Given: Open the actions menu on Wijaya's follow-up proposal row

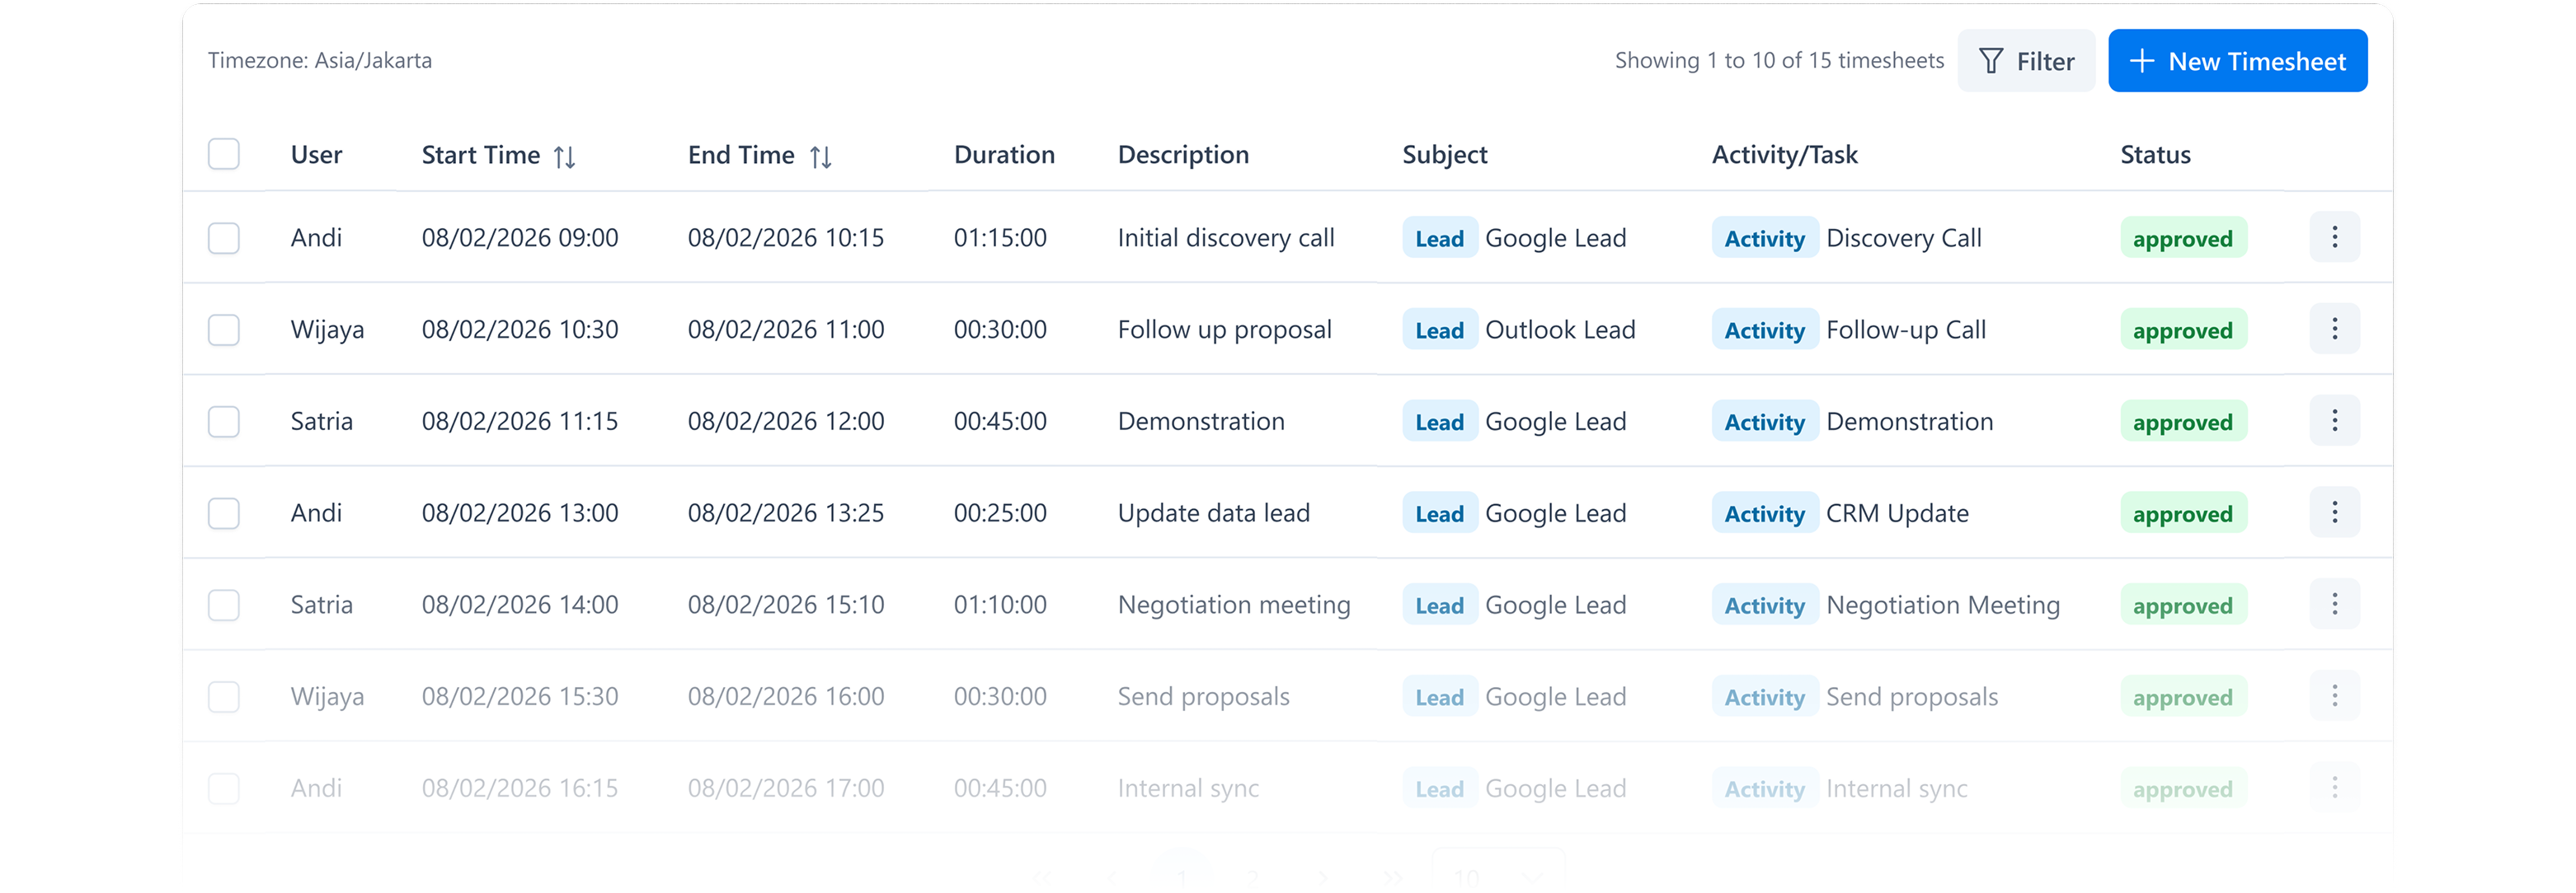Looking at the screenshot, I should [x=2335, y=329].
